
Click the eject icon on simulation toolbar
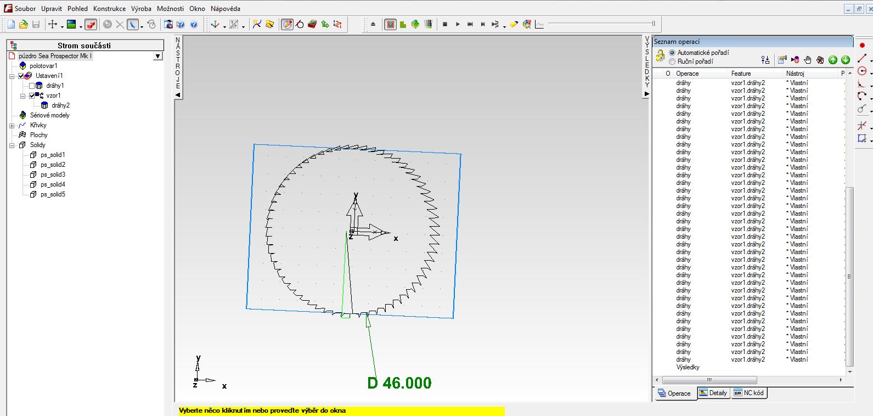coord(373,24)
